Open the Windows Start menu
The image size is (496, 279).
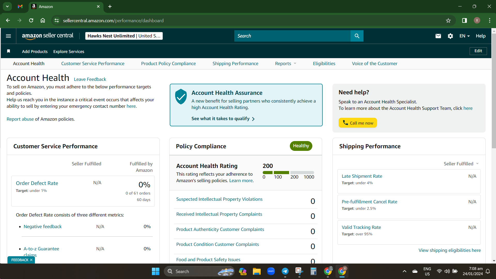tap(156, 272)
